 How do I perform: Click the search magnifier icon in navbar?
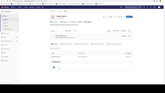point(140,7)
